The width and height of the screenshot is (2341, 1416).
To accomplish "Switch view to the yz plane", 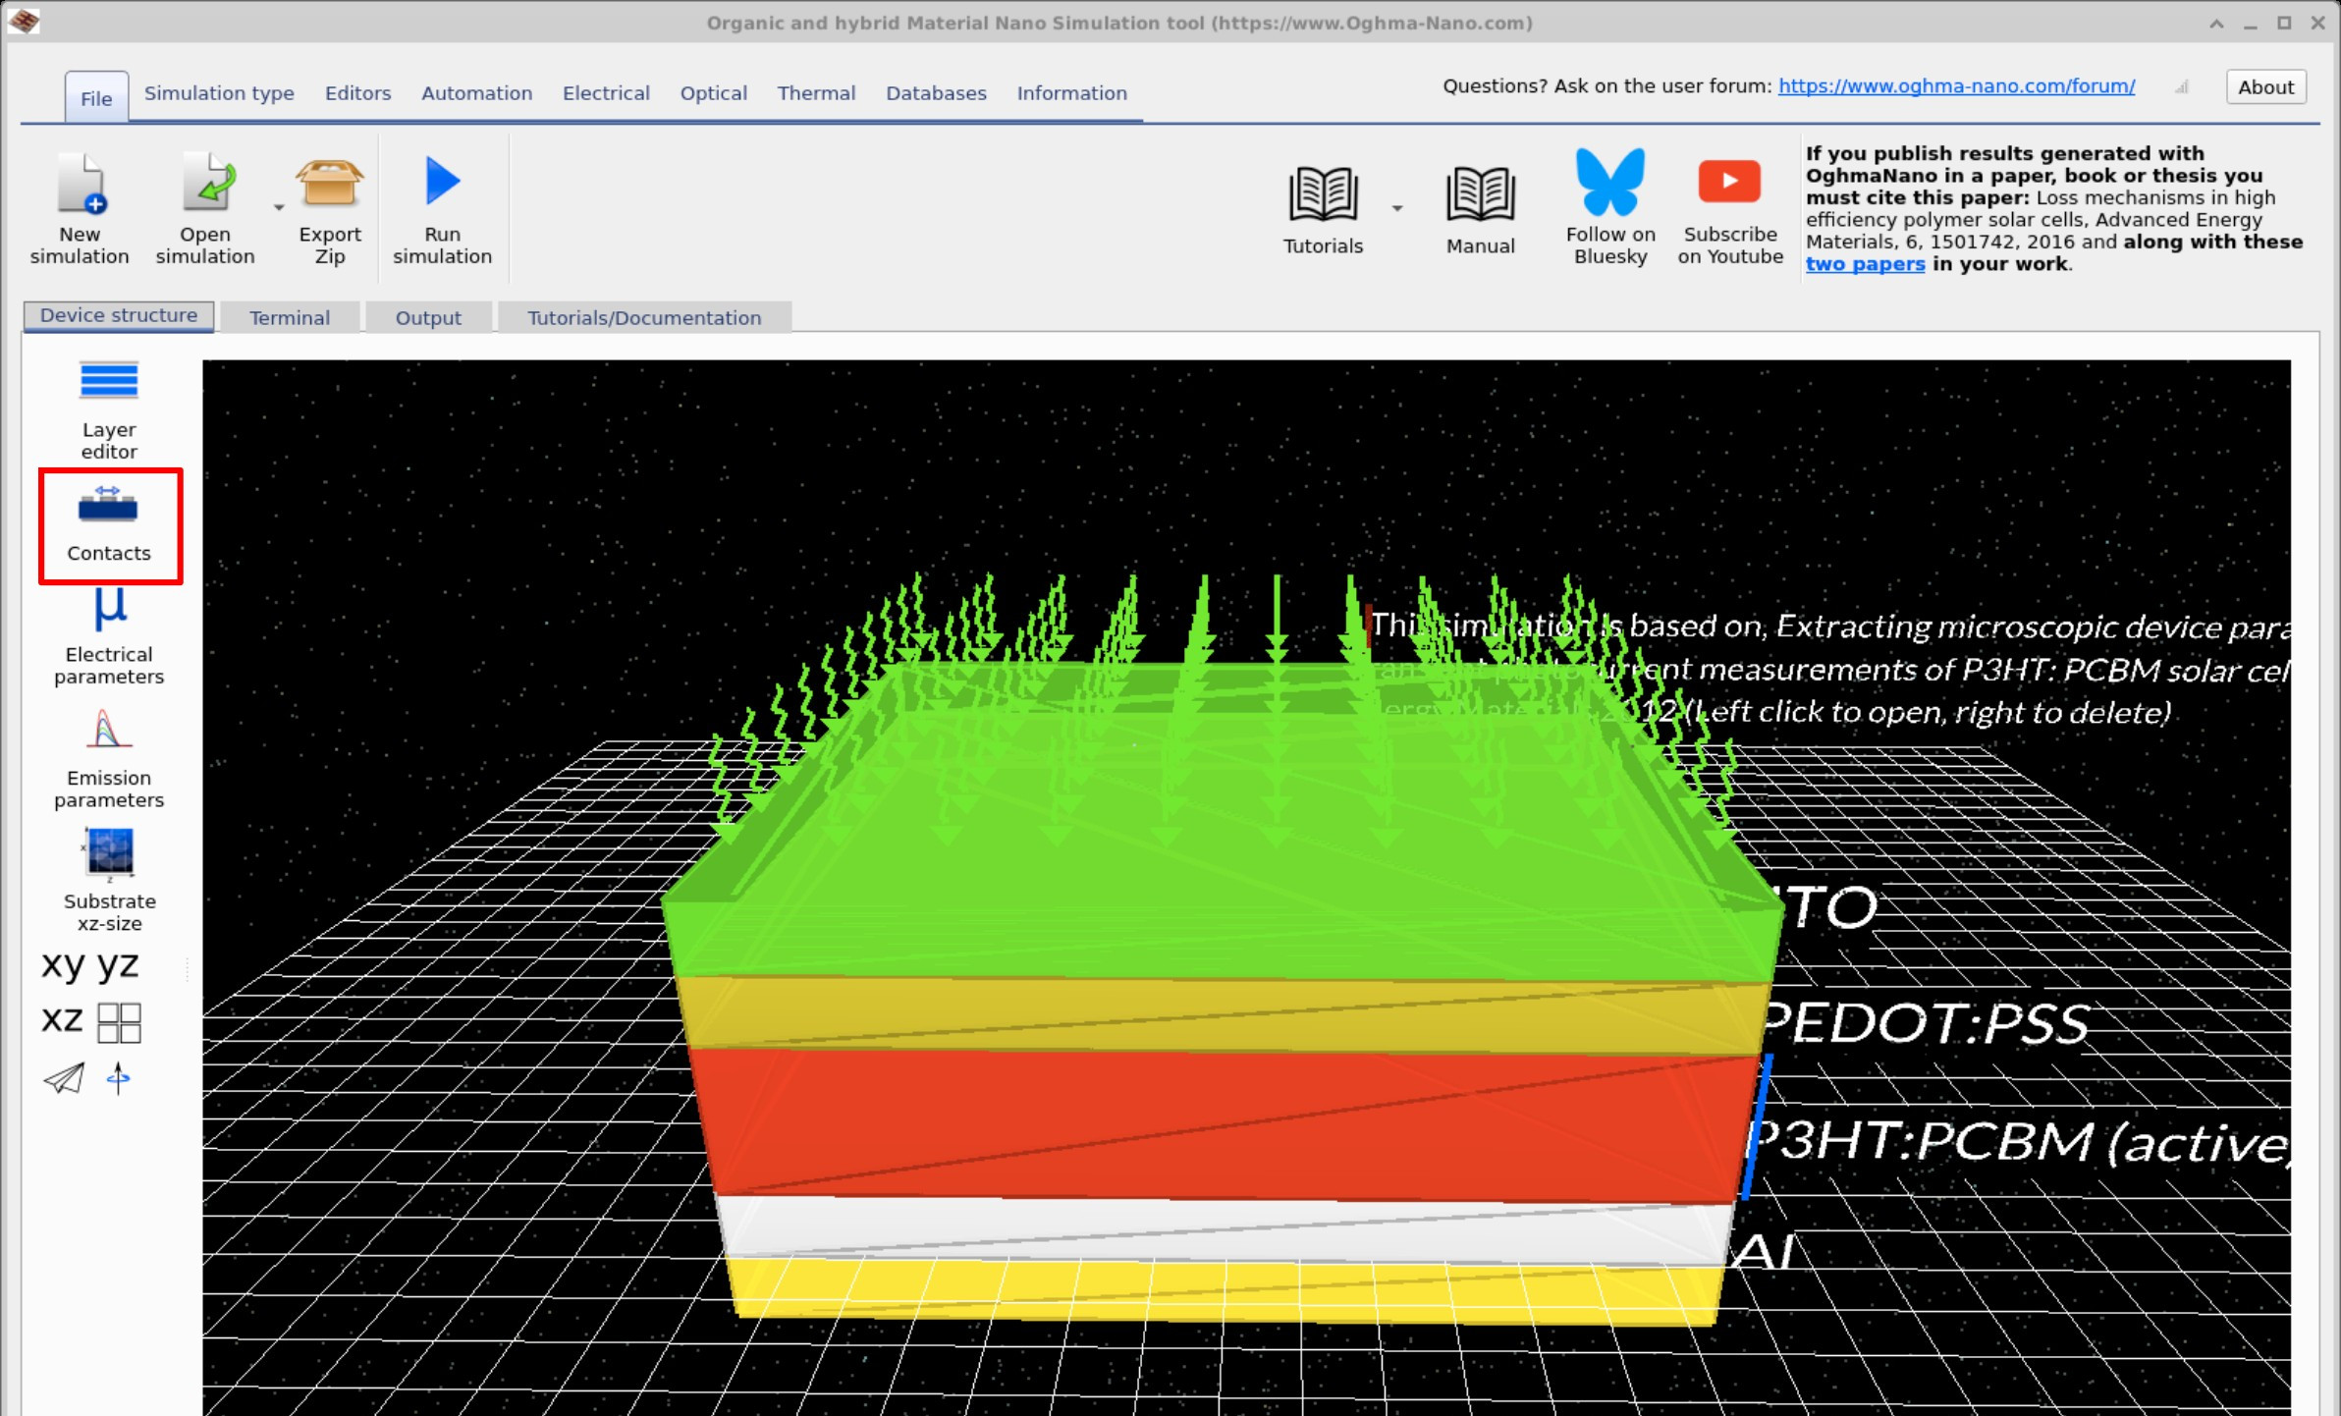I will pos(116,964).
